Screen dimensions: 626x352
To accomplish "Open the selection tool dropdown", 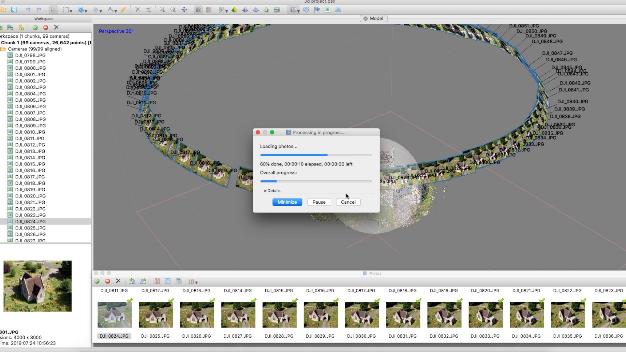I will [x=71, y=10].
